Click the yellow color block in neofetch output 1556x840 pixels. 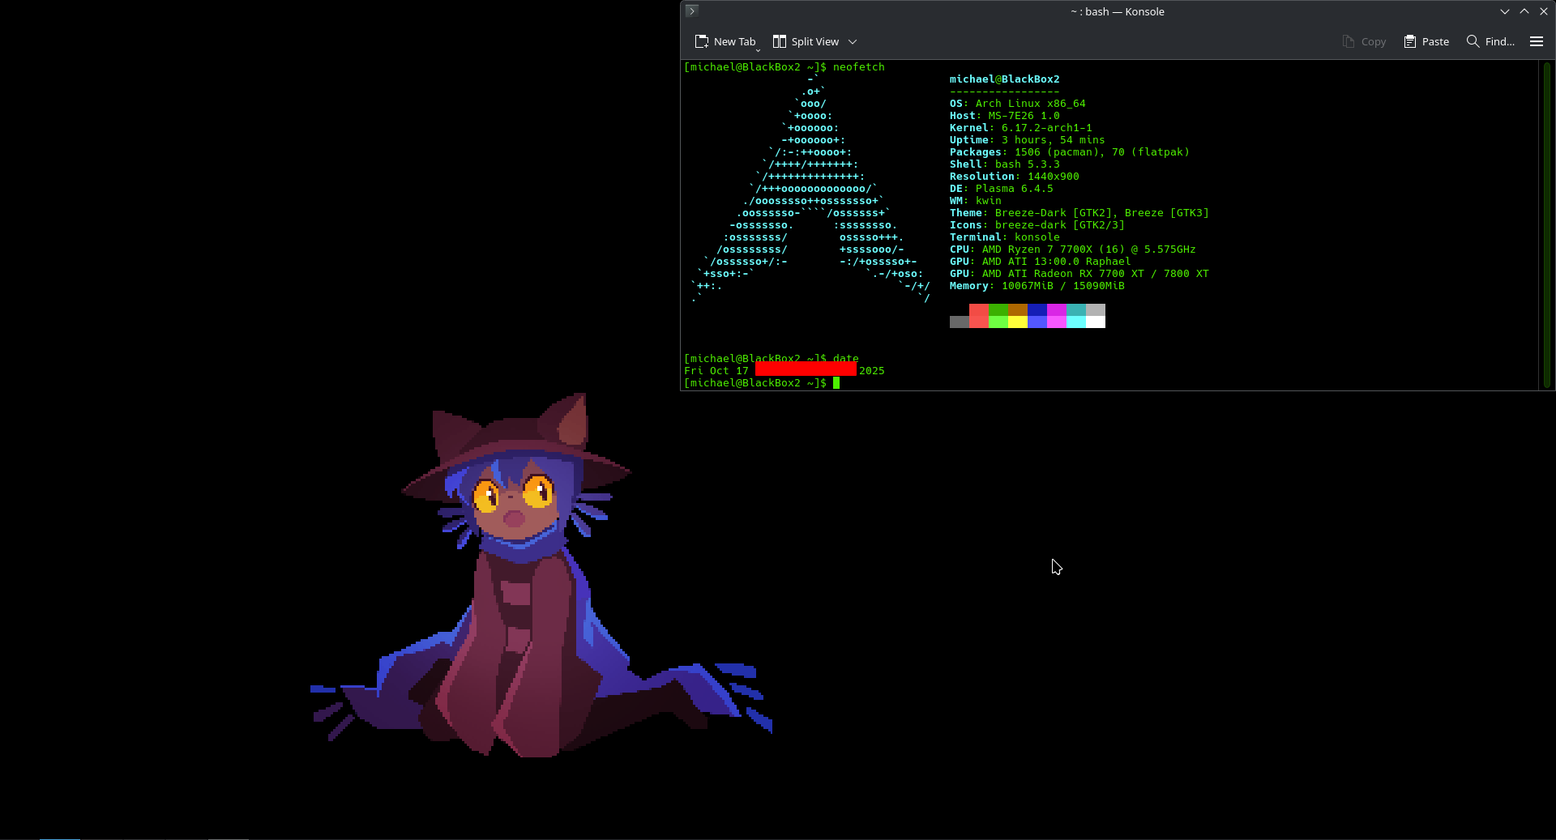1018,322
